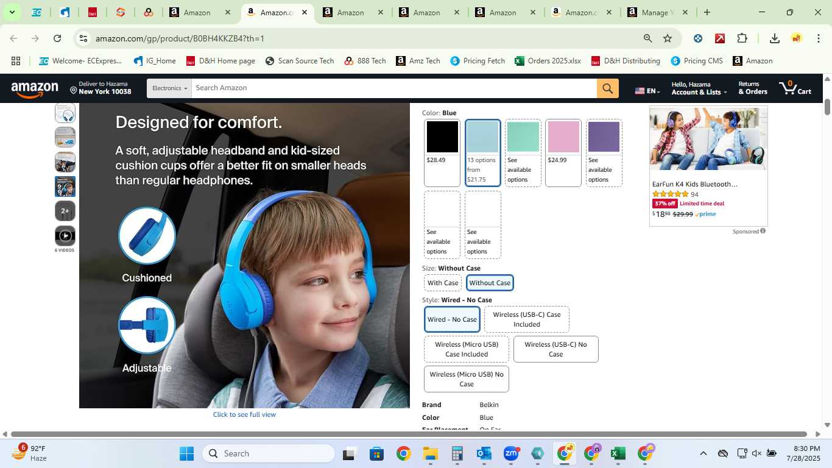Open the tab search chevron at the tab strip's start
Viewport: 832px width, 468px height.
tap(12, 12)
